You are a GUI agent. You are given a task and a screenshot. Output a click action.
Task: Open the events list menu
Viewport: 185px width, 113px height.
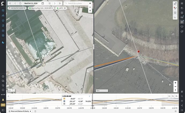(50, 3)
